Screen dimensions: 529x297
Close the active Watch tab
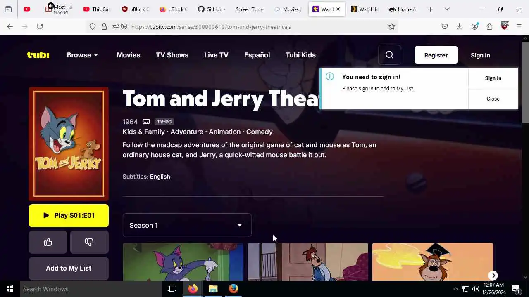click(x=338, y=9)
